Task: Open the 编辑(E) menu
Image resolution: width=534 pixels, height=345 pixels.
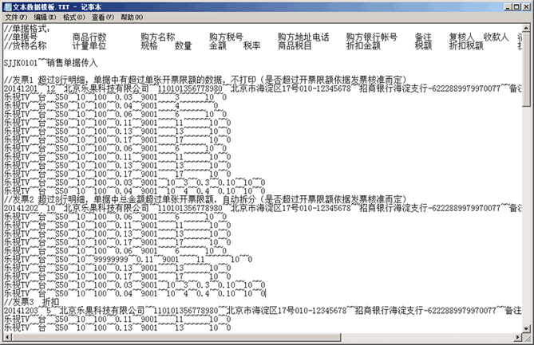Action: 46,17
